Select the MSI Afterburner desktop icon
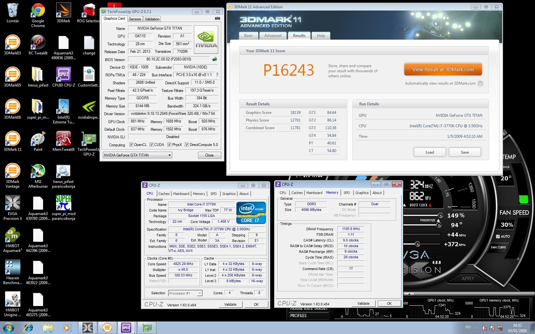The height and width of the screenshot is (334, 535). click(x=38, y=176)
